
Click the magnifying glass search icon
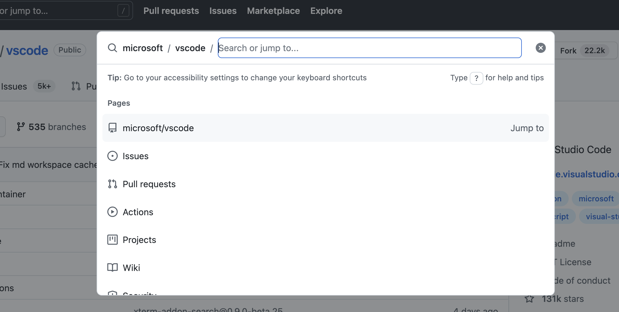click(112, 48)
